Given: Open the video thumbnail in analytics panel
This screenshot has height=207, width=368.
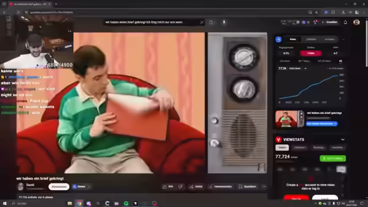Looking at the screenshot, I should point(290,119).
